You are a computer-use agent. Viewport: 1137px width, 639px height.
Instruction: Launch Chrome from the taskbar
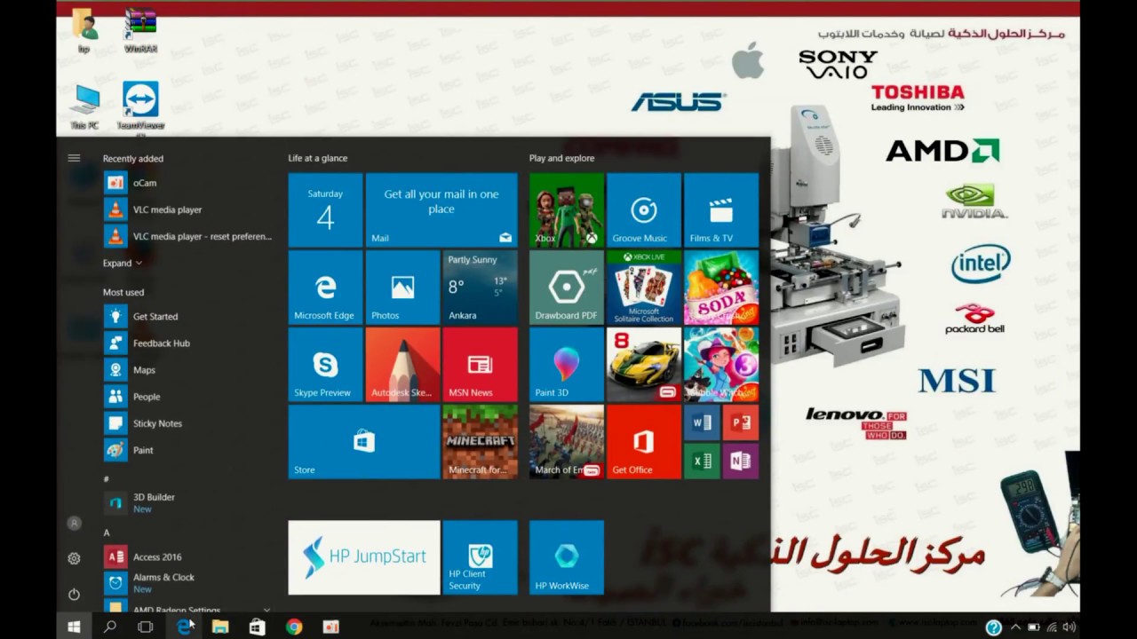coord(294,627)
